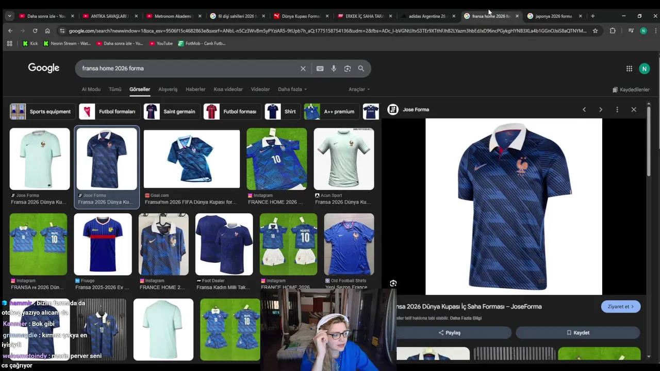Viewport: 660px width, 371px height.
Task: Open Nesrin Stream bookmark
Action: [67, 43]
